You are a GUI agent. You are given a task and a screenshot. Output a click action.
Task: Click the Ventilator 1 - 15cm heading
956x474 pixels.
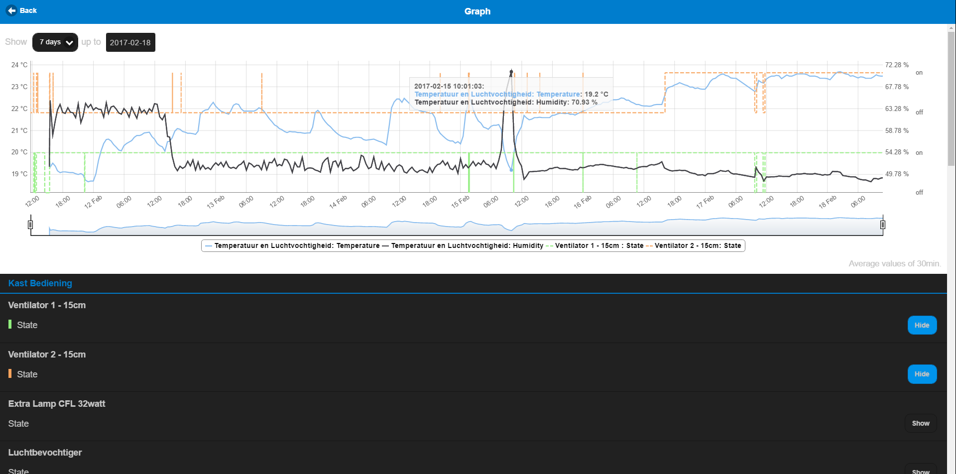point(47,305)
